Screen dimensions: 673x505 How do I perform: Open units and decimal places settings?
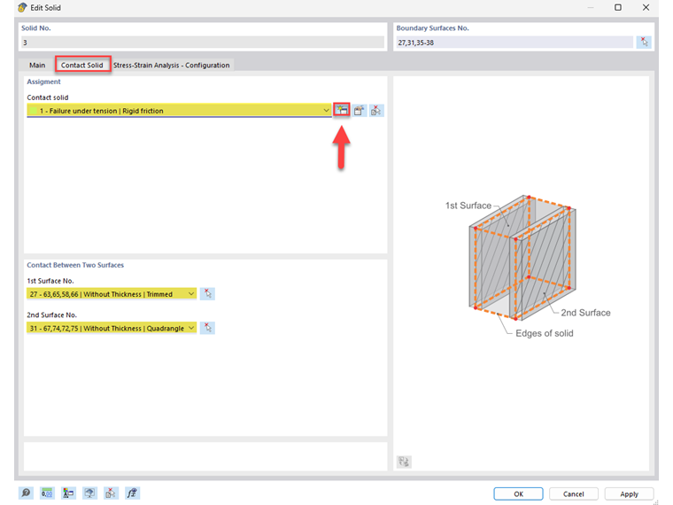(x=47, y=493)
